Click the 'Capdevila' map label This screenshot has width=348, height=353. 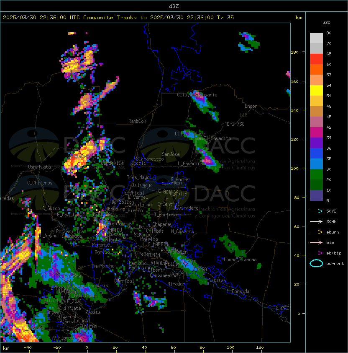click(113, 163)
